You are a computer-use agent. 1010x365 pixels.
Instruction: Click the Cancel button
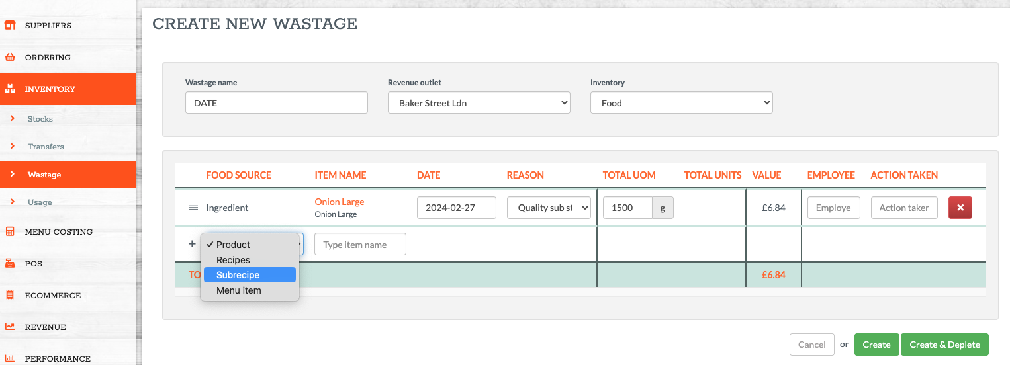811,345
